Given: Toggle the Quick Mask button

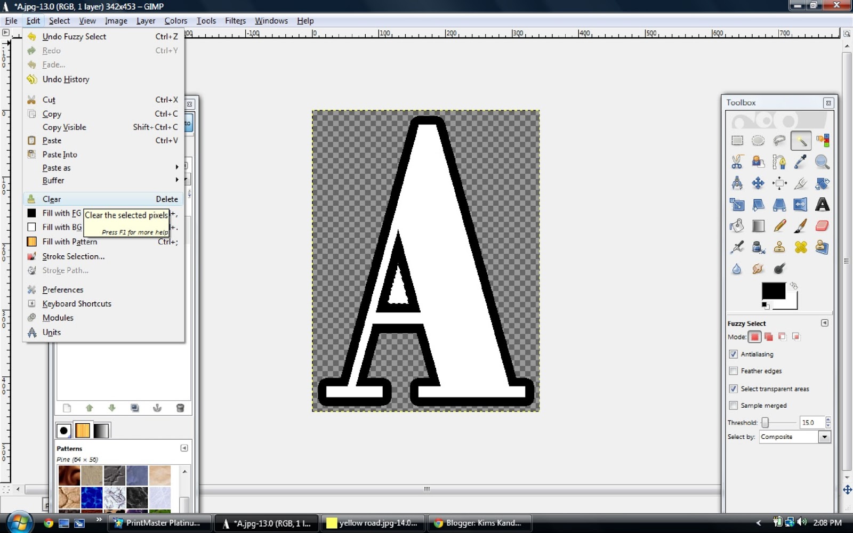Looking at the screenshot, I should tap(6, 489).
